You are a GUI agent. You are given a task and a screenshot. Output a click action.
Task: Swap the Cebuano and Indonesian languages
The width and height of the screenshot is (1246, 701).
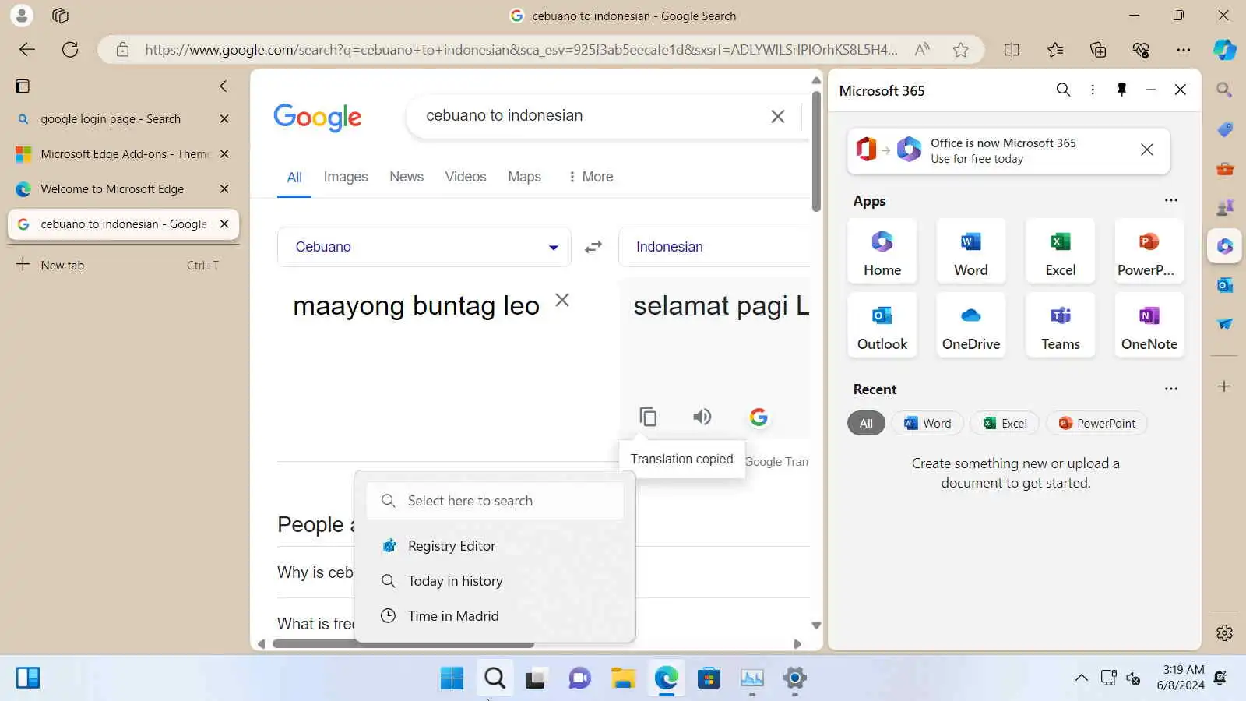(593, 247)
